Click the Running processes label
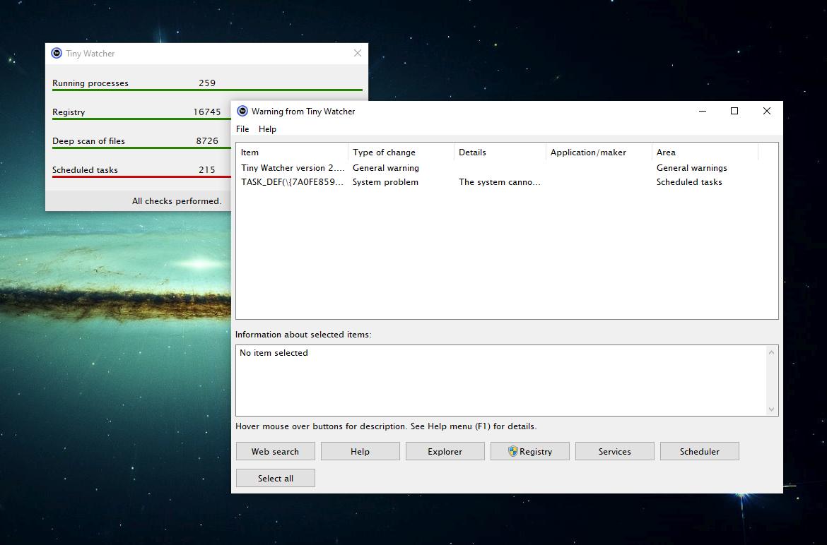 [x=90, y=83]
